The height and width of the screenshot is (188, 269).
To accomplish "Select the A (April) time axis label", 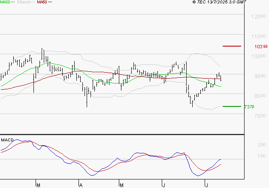I will coord(81,185).
